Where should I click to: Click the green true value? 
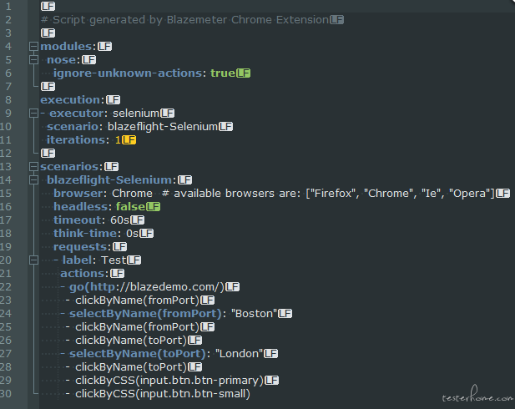[x=223, y=73]
